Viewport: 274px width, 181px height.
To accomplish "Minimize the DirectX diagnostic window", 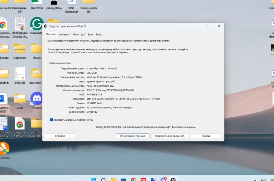I will tap(198, 26).
